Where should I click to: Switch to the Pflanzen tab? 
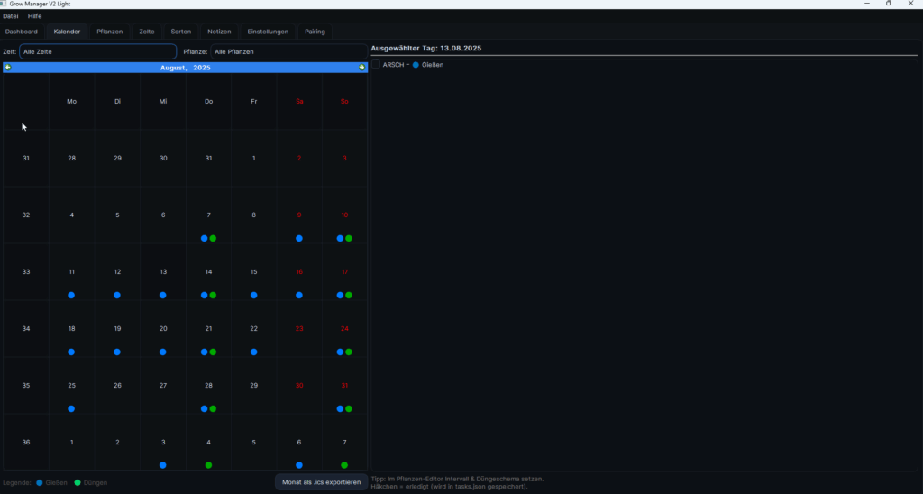110,32
